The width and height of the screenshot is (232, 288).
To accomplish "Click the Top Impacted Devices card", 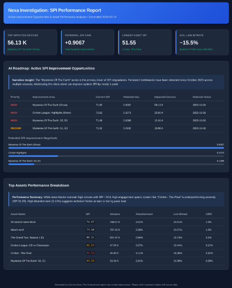I will click(30, 42).
